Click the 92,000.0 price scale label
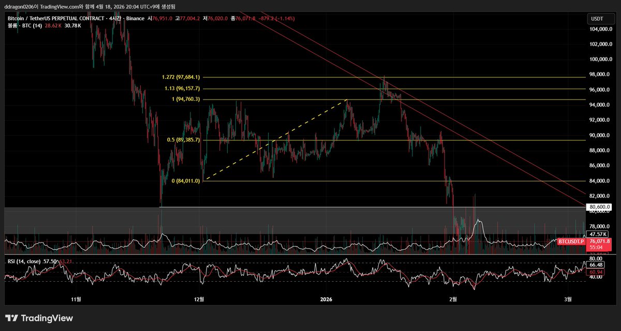Viewport: 621px width, 331px height. pyautogui.click(x=600, y=120)
